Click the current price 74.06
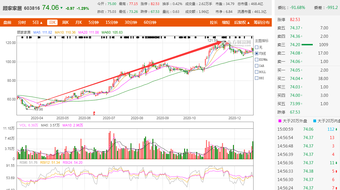Screen dimensions: 340x190 [x=50, y=8]
